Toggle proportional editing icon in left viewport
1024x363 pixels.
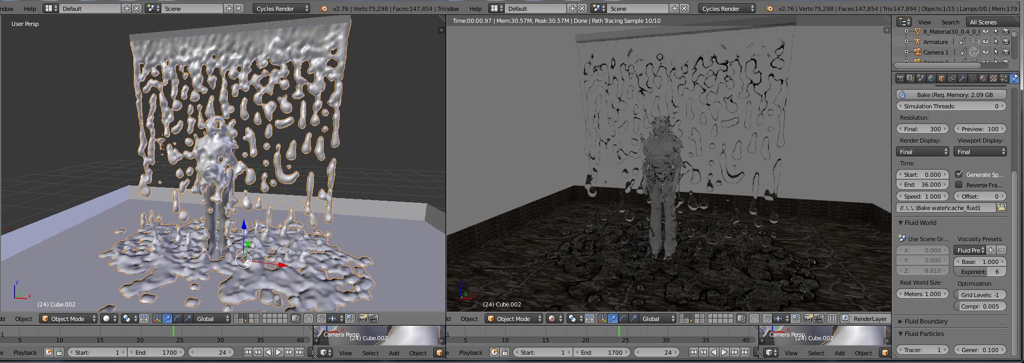tap(309, 318)
